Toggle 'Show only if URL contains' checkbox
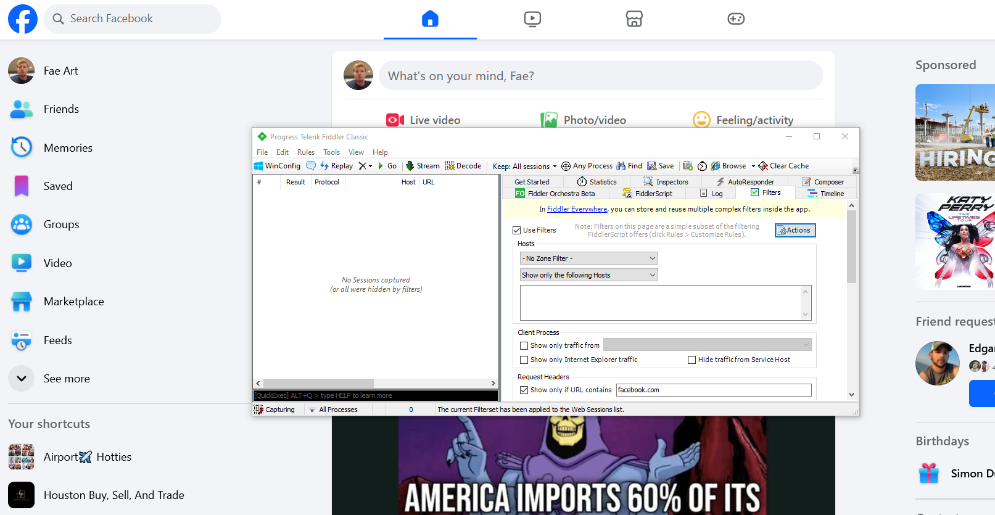The image size is (995, 515). pos(524,390)
